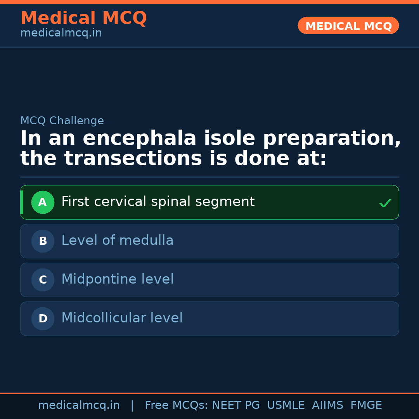Select the C letter circle

pyautogui.click(x=43, y=280)
